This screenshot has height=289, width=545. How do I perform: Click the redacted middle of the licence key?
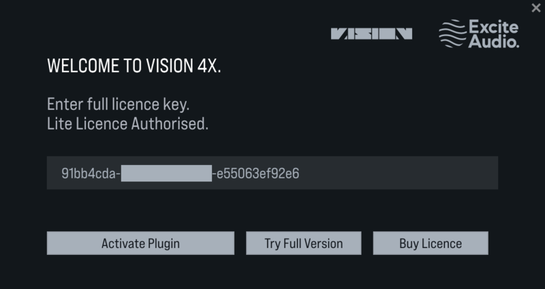coord(166,174)
